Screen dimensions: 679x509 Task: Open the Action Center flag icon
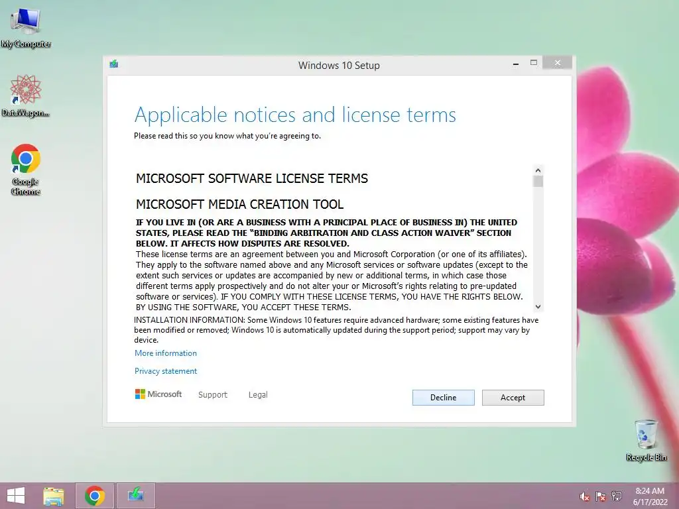pos(601,496)
